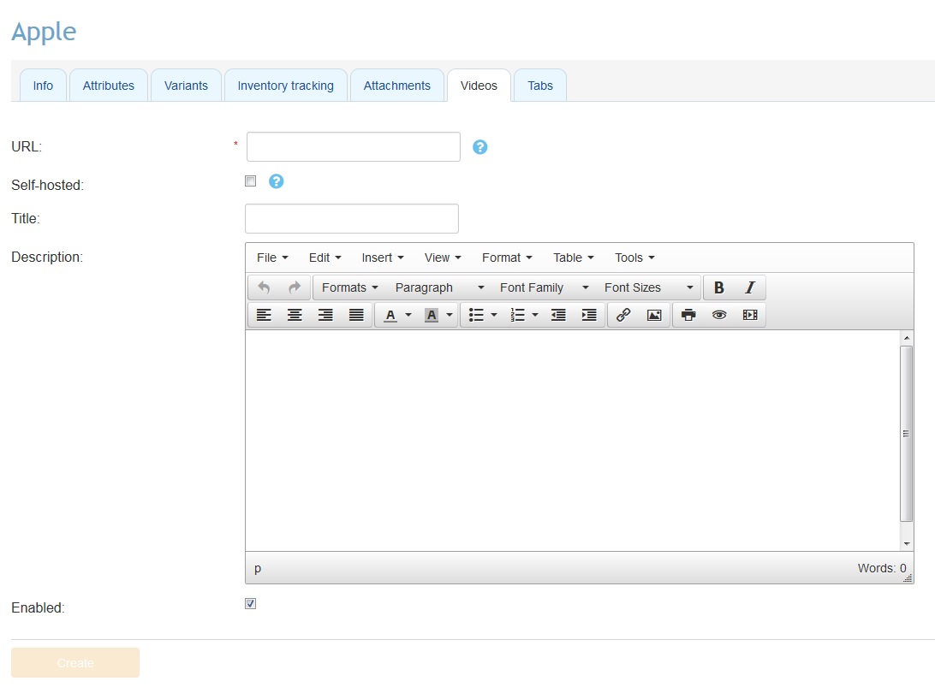Insert a numbered list
This screenshot has height=687, width=935.
[x=517, y=315]
